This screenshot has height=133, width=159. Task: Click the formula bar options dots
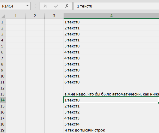point(35,6)
